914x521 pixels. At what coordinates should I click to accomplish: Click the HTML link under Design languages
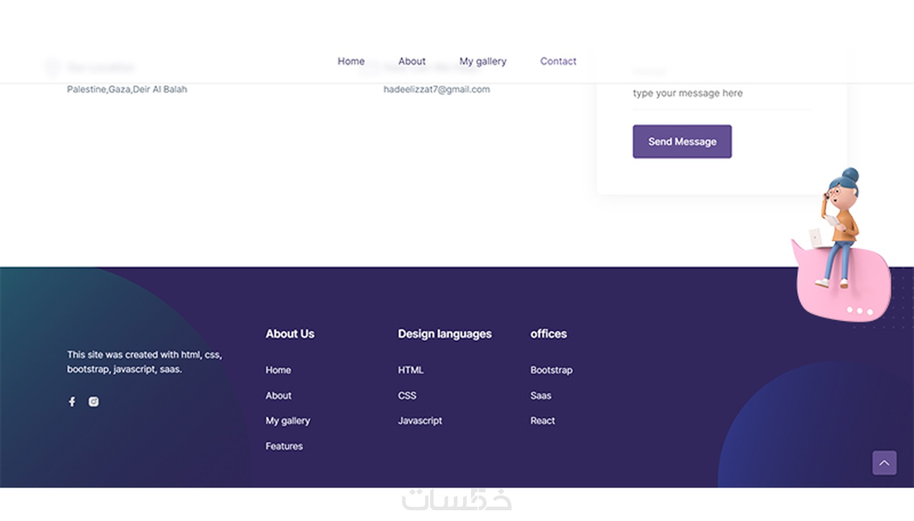tap(411, 370)
